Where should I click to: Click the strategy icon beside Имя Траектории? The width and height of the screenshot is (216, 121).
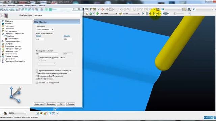pyautogui.click(x=6, y=16)
